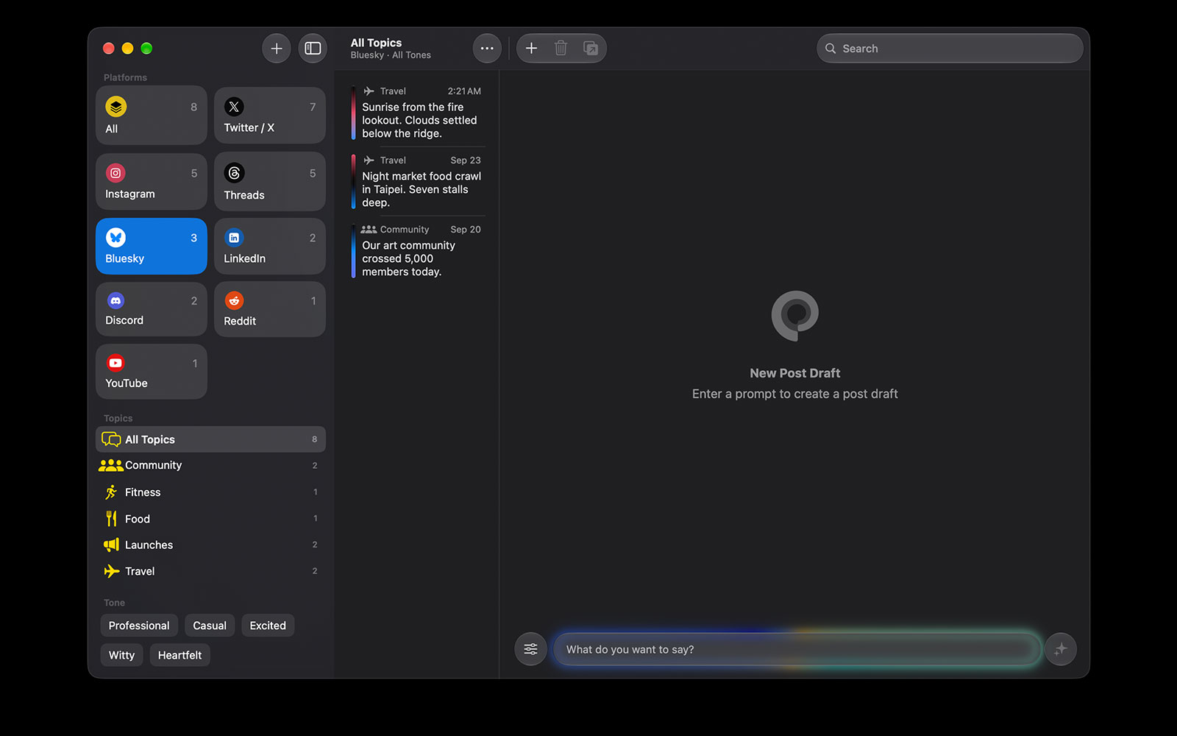The image size is (1177, 736).
Task: Toggle the Excited tone chip
Action: [x=268, y=626]
